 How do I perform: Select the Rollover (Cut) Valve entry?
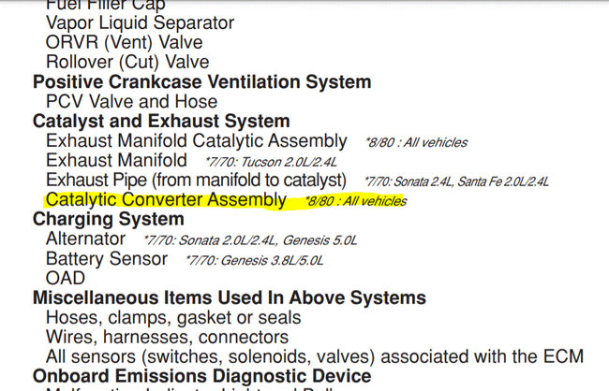click(x=127, y=62)
